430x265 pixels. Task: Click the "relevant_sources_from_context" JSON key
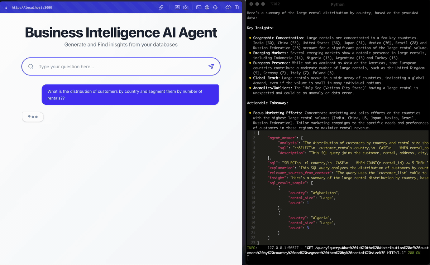click(x=300, y=173)
